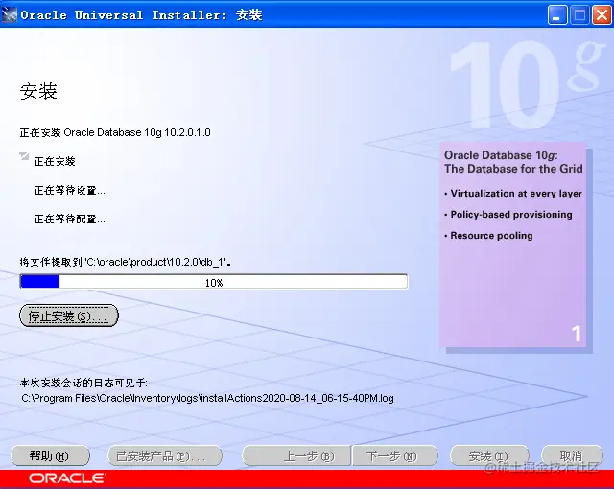Click the disabled maximize window button
This screenshot has height=489, width=614.
click(579, 15)
